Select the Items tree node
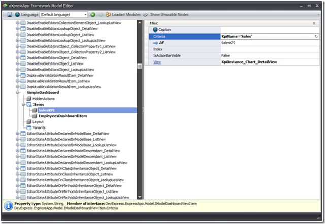This screenshot has width=325, height=224. [x=39, y=104]
